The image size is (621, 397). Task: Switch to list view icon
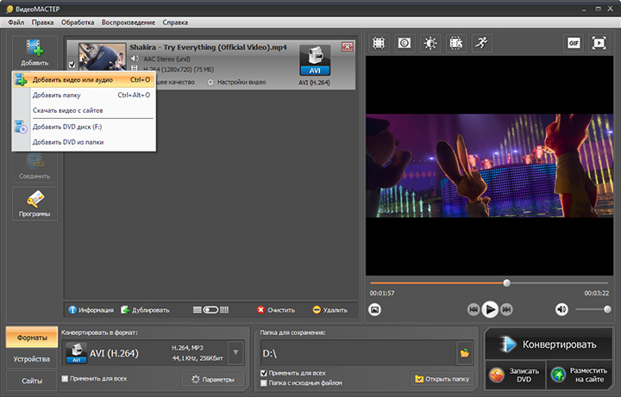pos(197,310)
